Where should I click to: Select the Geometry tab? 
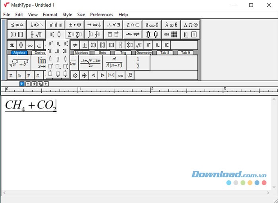coord(144,53)
